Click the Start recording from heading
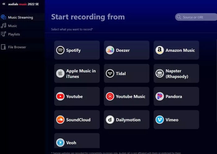 (88, 17)
